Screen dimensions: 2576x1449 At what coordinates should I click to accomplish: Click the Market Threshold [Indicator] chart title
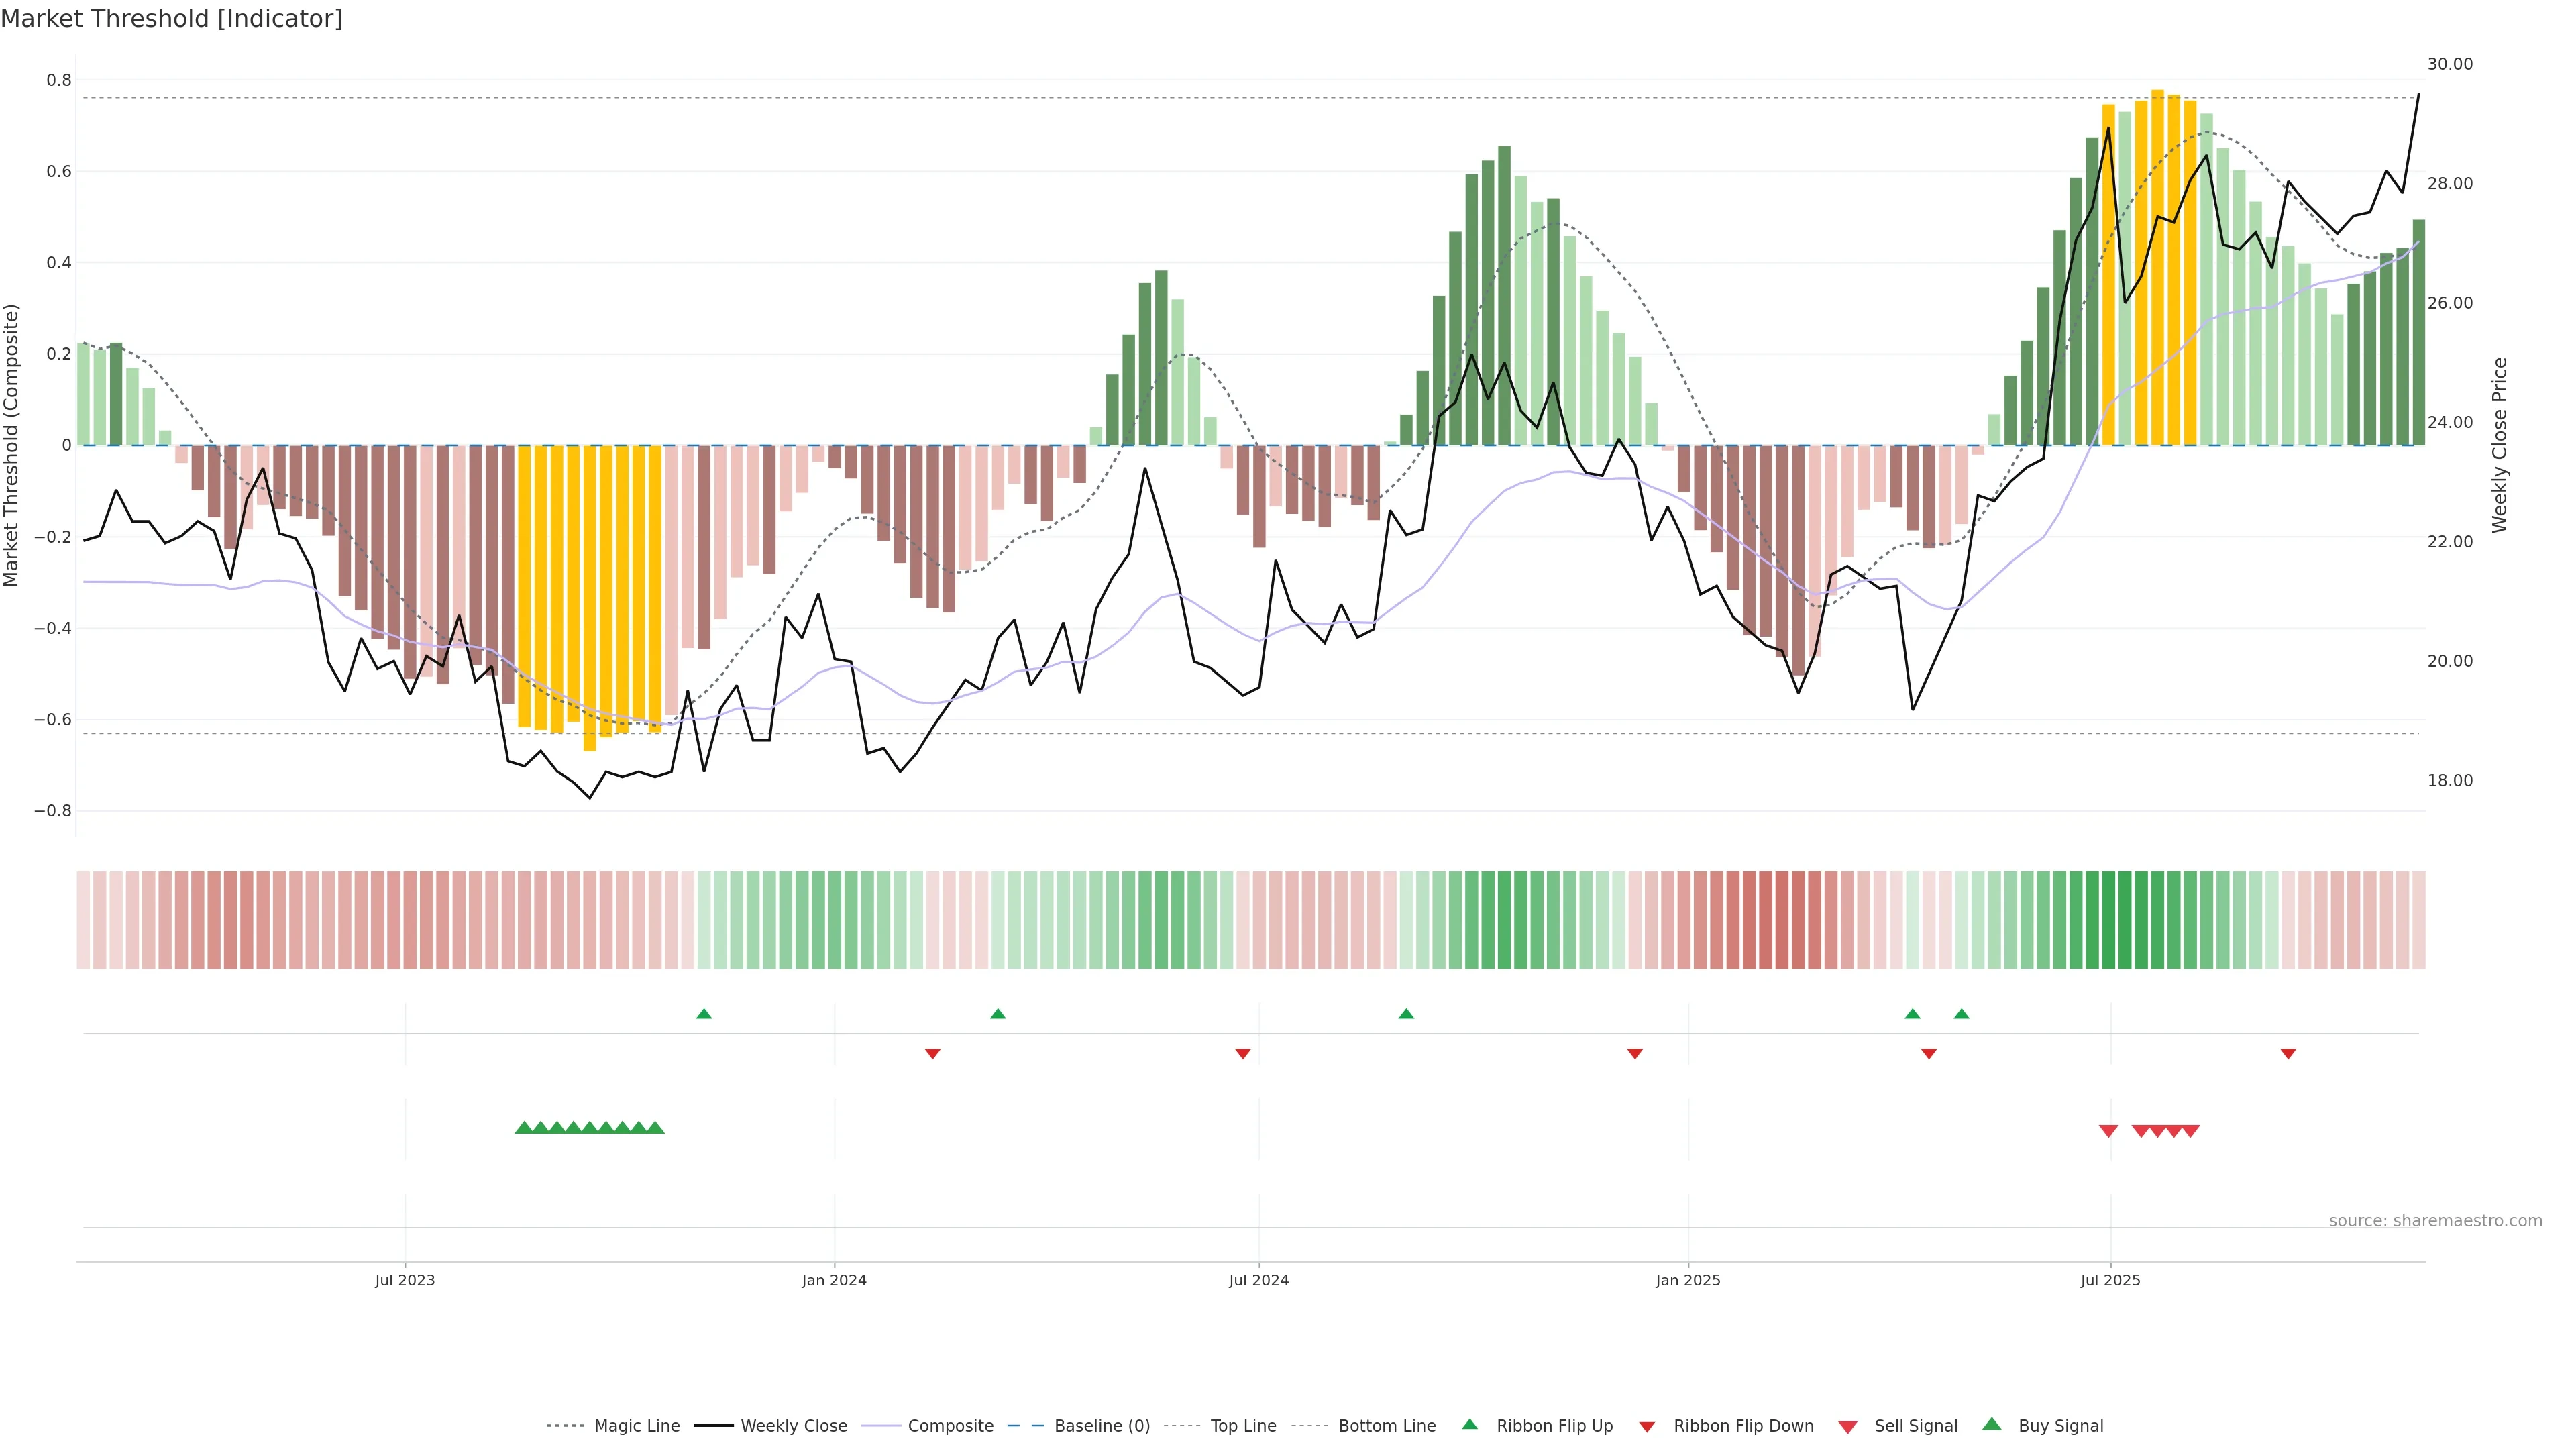point(171,19)
